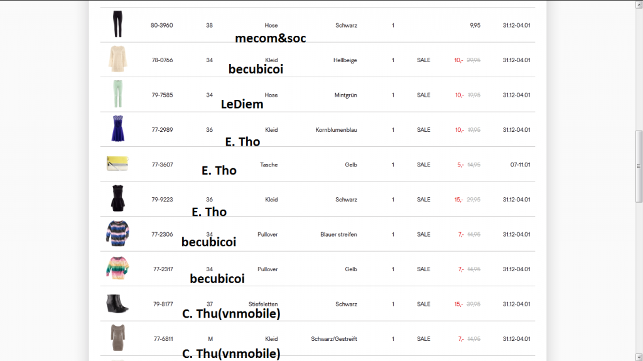Click the scrollbar up arrow
Viewport: 643px width, 361px height.
(x=639, y=4)
